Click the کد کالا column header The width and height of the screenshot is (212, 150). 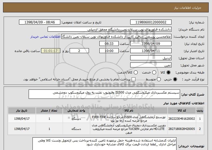[x=182, y=111]
